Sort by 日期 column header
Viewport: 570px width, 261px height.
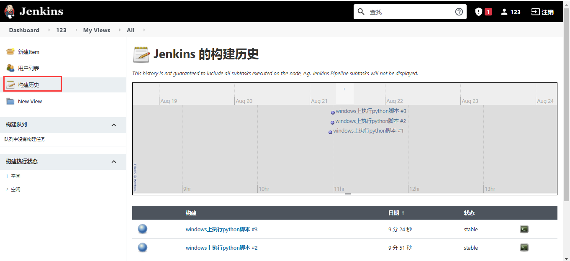point(396,213)
